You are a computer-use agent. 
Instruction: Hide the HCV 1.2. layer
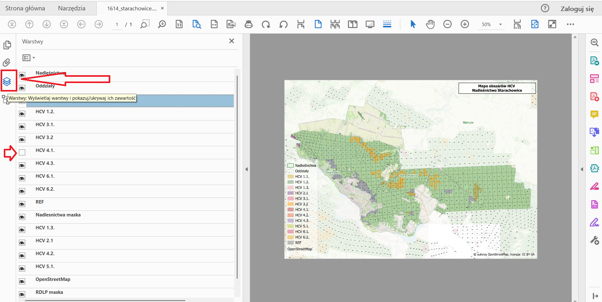coord(22,114)
